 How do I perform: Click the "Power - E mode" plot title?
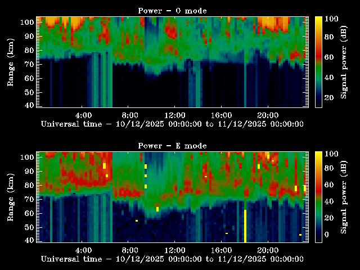(172, 146)
